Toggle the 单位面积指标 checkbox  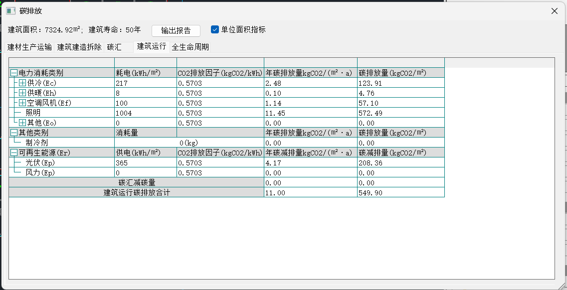click(215, 30)
